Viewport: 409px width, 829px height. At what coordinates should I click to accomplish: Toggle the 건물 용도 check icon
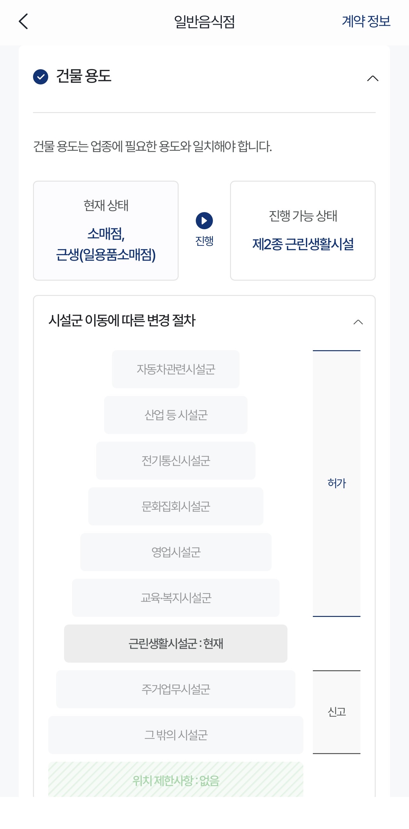click(x=41, y=77)
